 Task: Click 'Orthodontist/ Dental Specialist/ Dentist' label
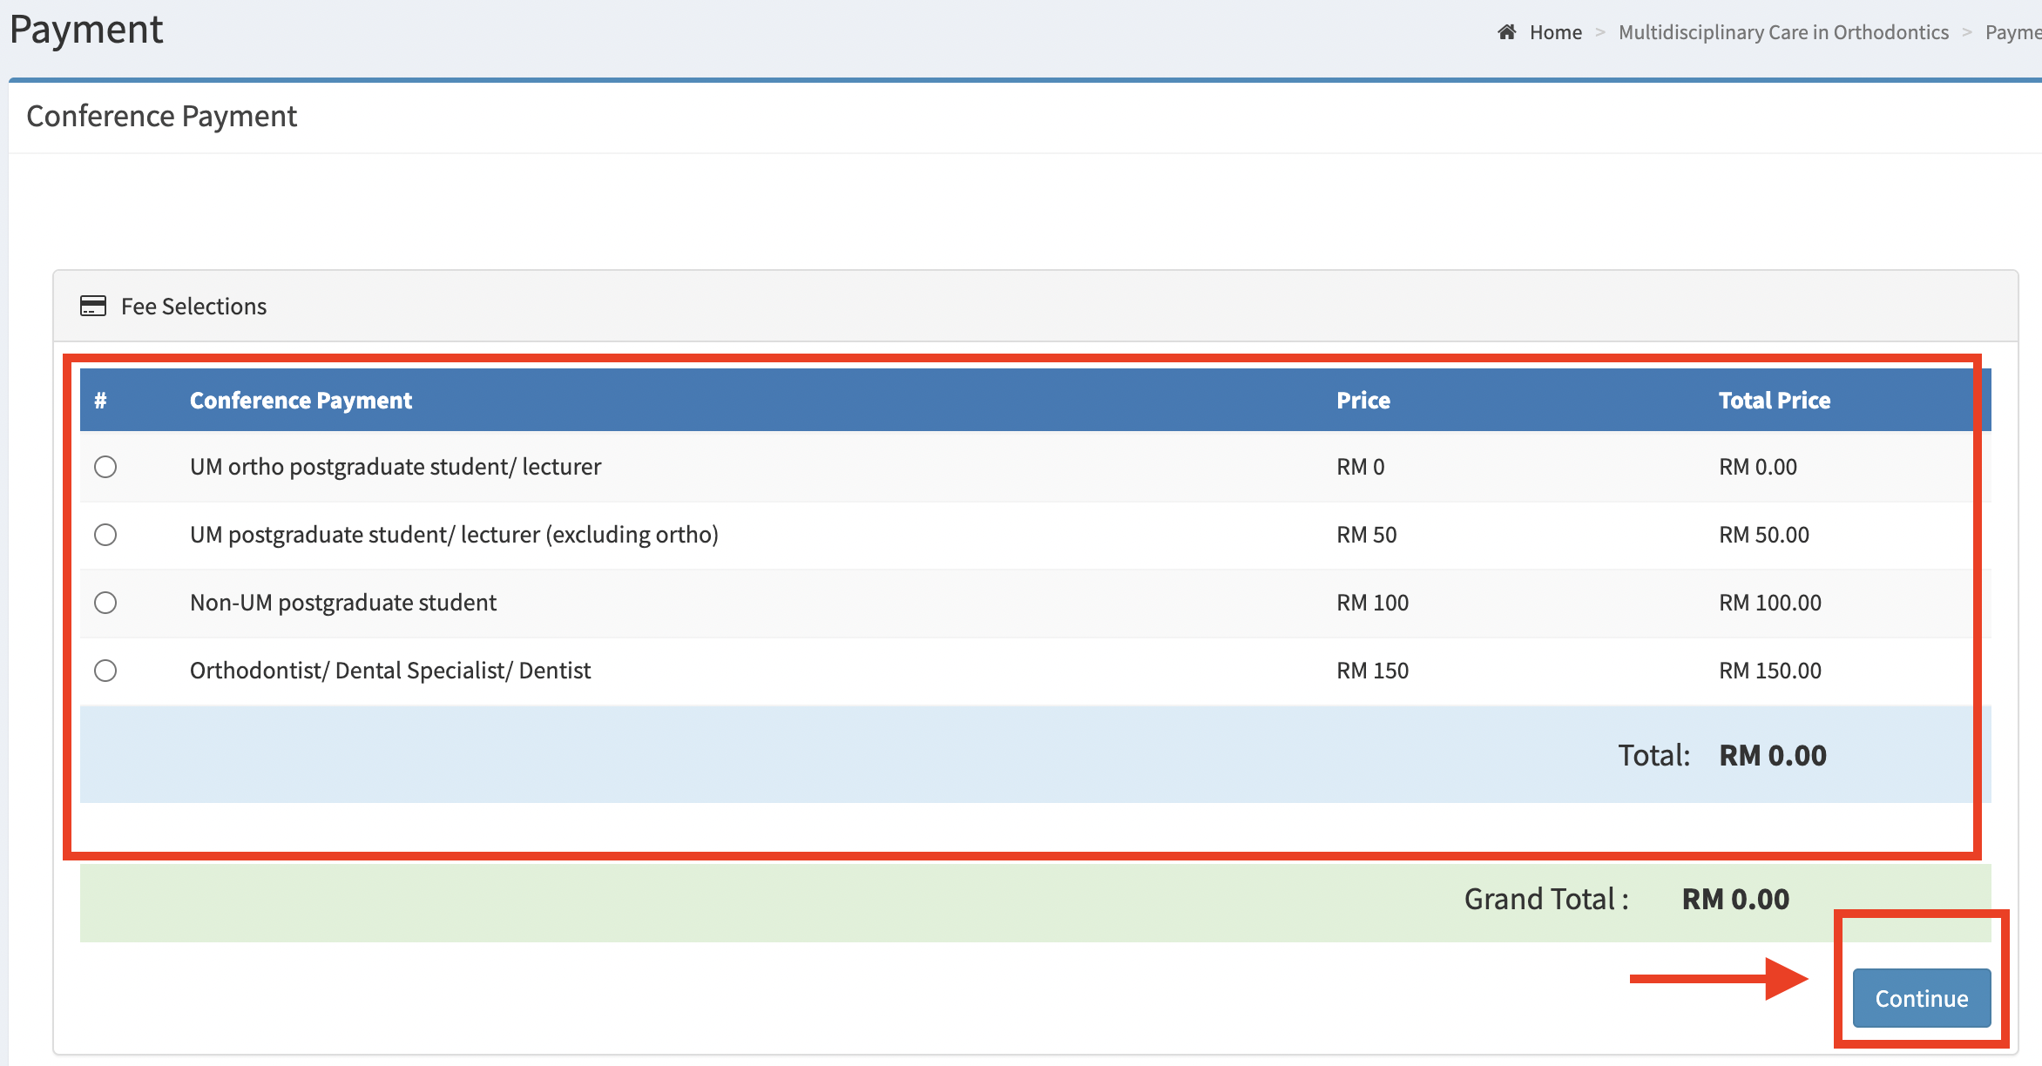tap(390, 671)
